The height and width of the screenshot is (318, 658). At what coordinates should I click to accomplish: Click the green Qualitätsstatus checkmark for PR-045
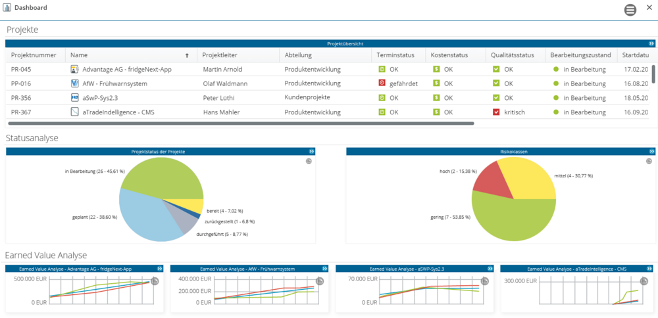click(497, 69)
